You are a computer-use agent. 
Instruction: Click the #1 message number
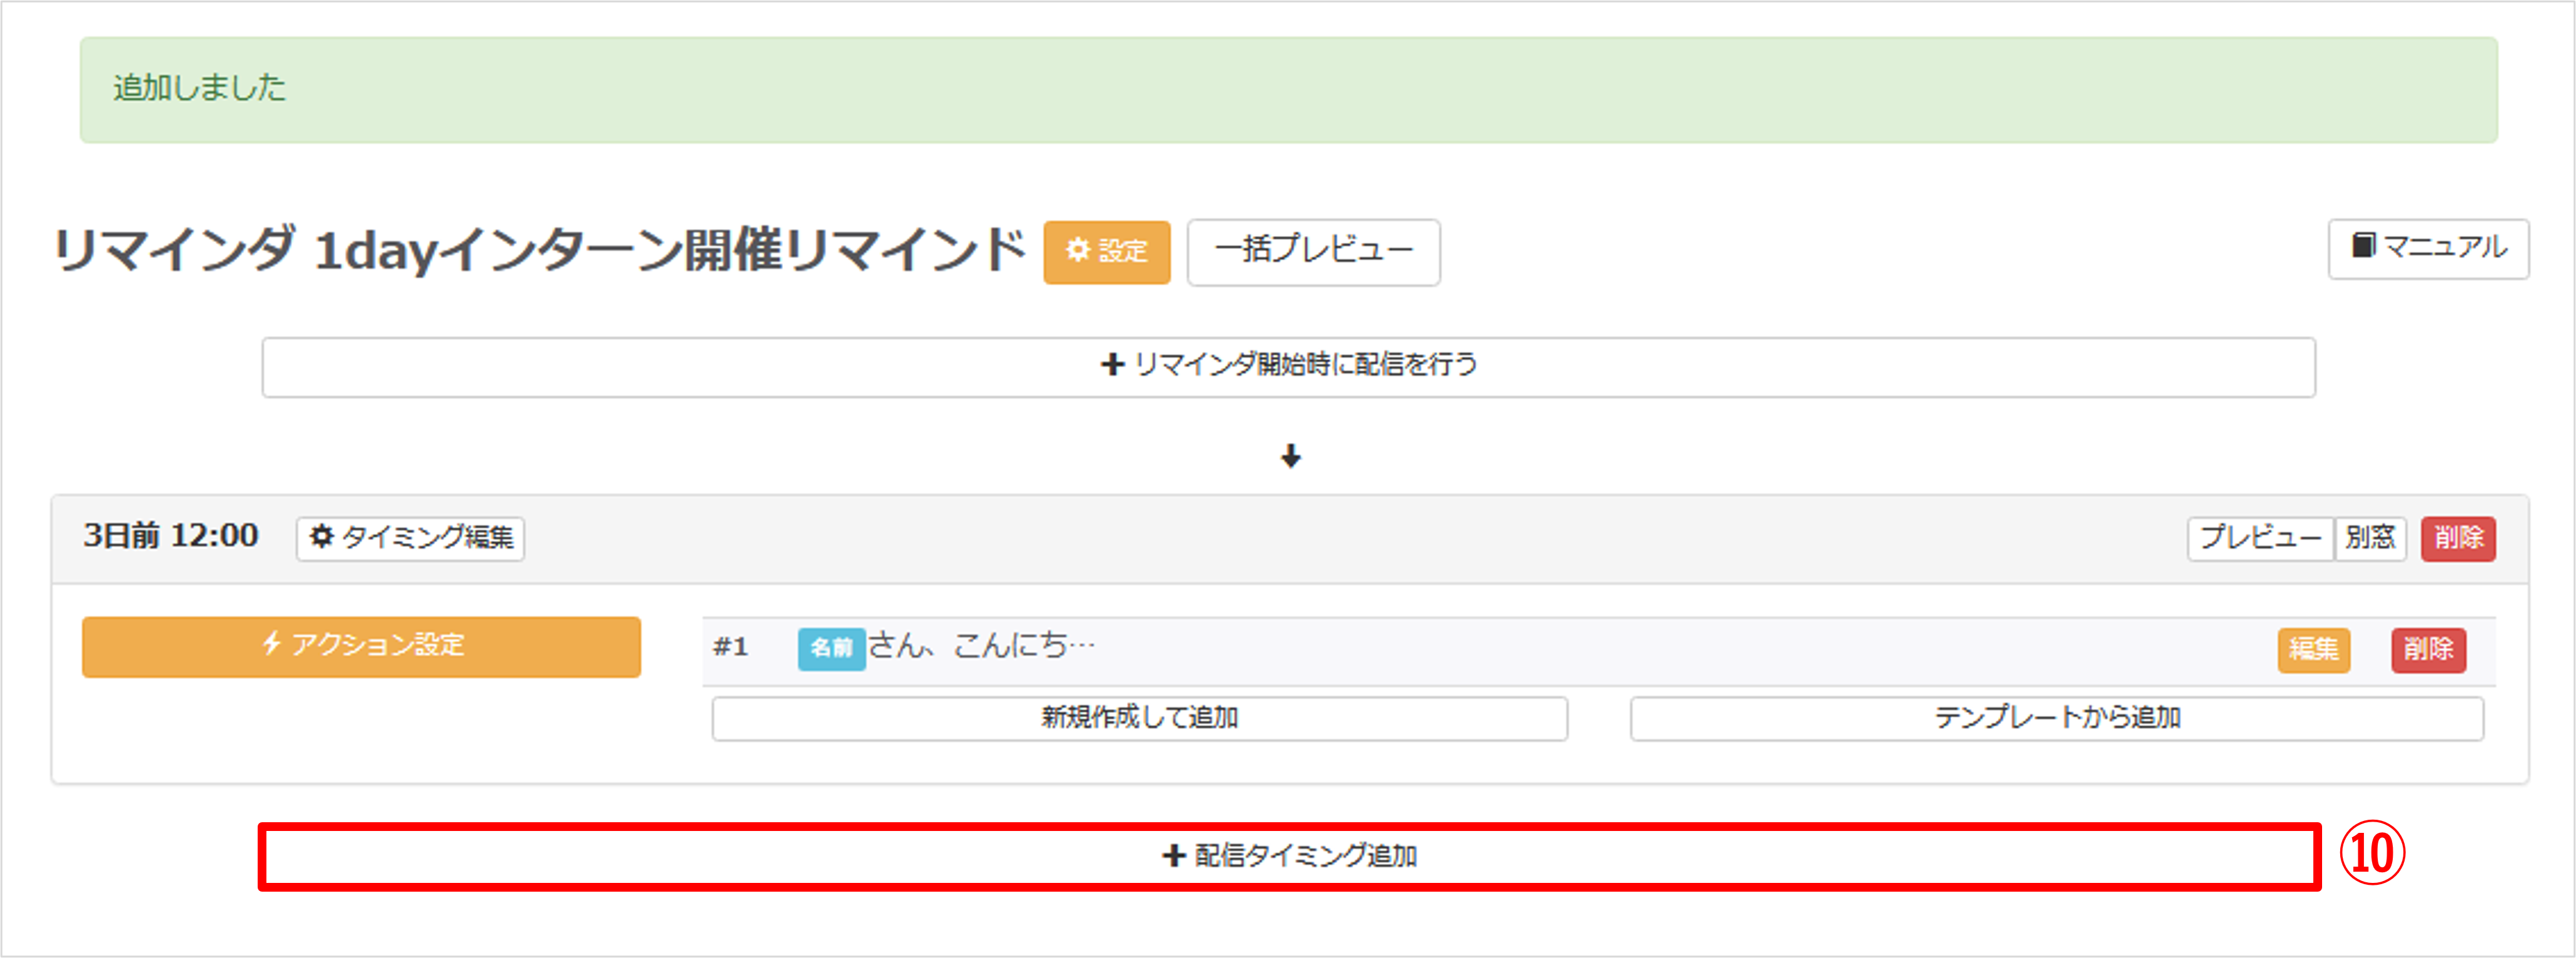click(730, 646)
